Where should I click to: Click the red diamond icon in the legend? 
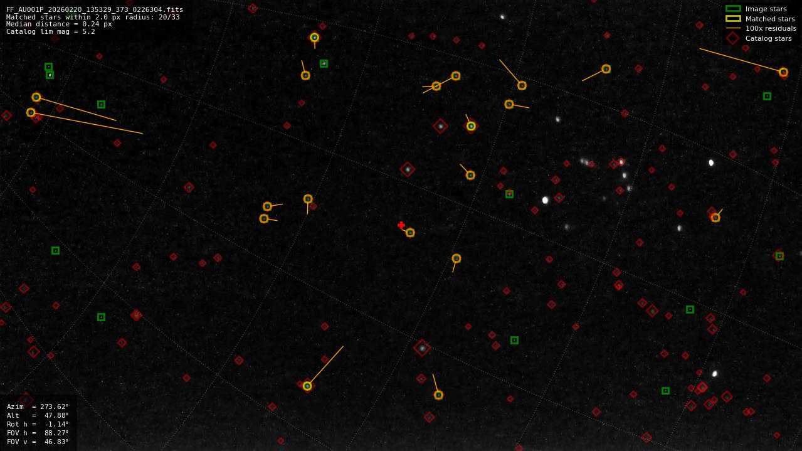pos(733,38)
